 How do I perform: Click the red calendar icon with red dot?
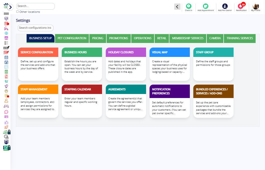(7, 23)
